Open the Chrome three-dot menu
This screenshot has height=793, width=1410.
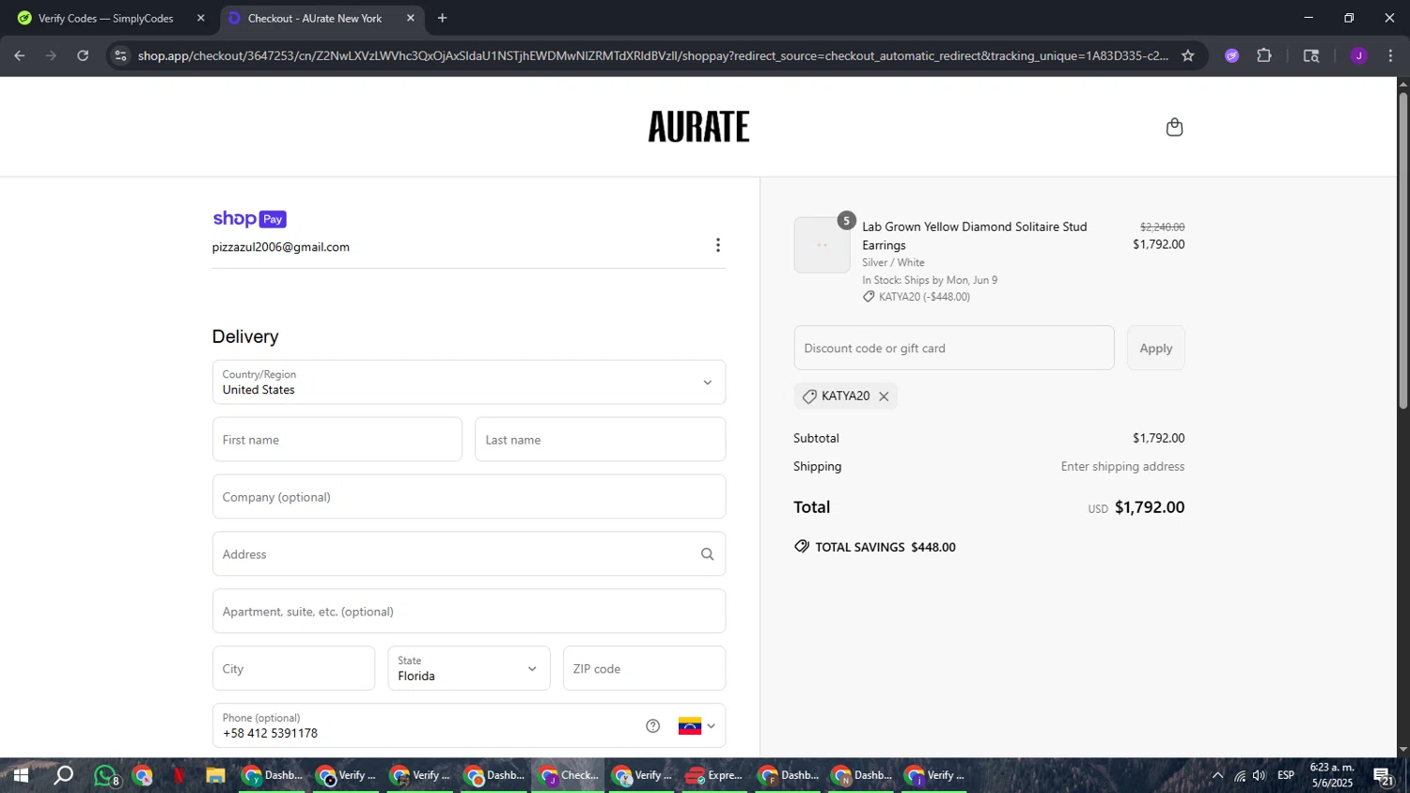pos(1390,55)
